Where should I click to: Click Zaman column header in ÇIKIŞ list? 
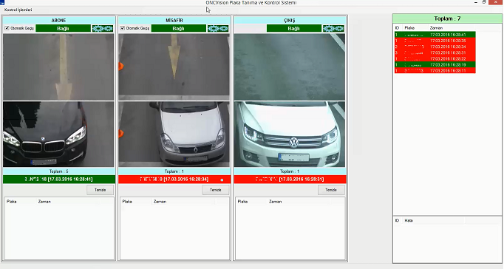point(276,202)
